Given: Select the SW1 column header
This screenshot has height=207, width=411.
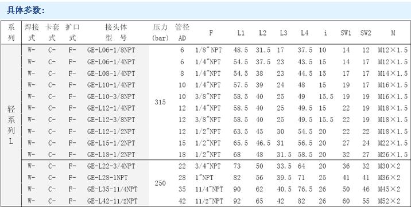Looking at the screenshot, I should tap(346, 33).
